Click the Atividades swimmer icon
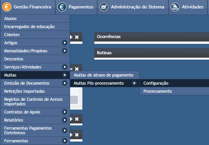209x145 pixels. coord(175,7)
